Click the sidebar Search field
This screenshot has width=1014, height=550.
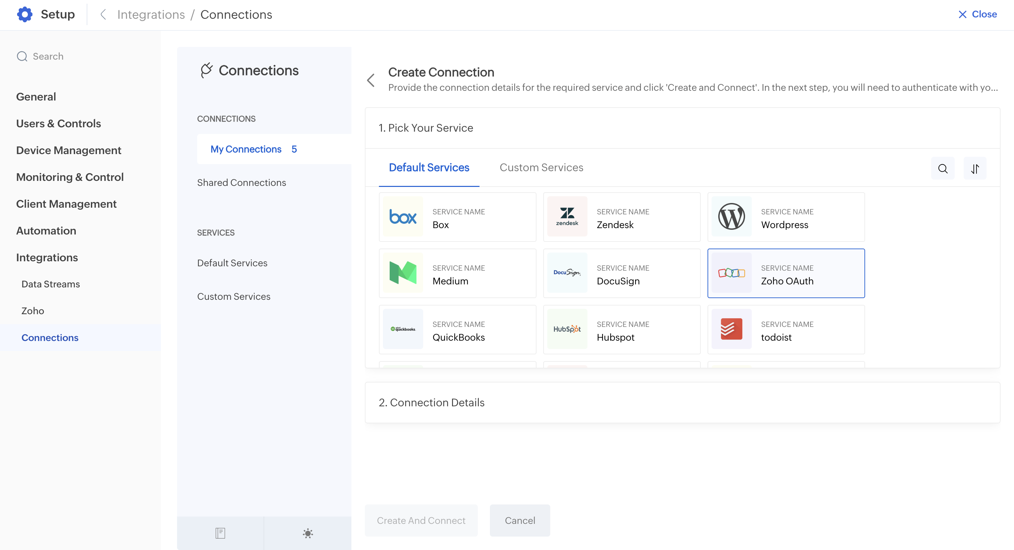tap(48, 56)
